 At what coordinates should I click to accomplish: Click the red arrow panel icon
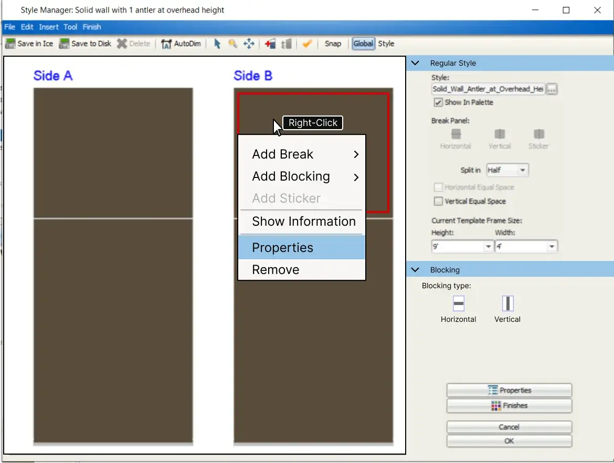point(270,44)
